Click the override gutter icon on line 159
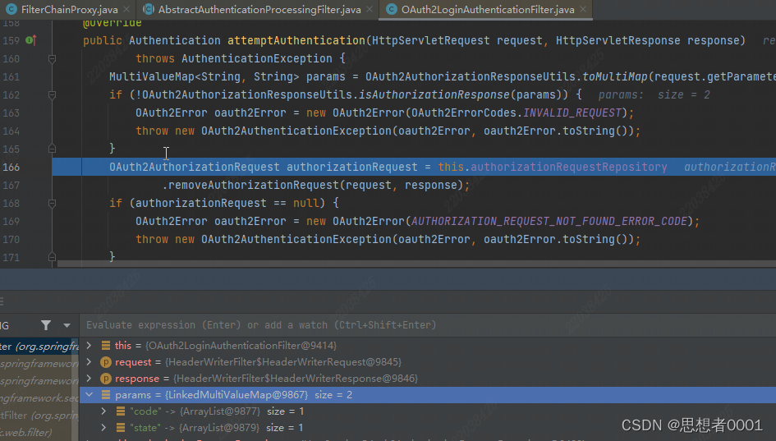This screenshot has height=441, width=776. (30, 40)
